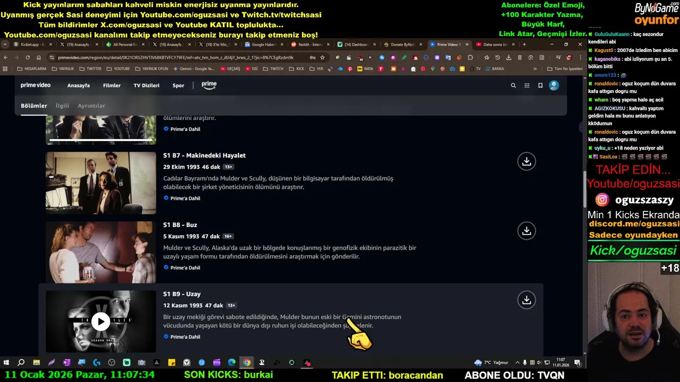Image resolution: width=680 pixels, height=382 pixels.
Task: Open the TWITTER bookmarks folder
Action: [90, 68]
